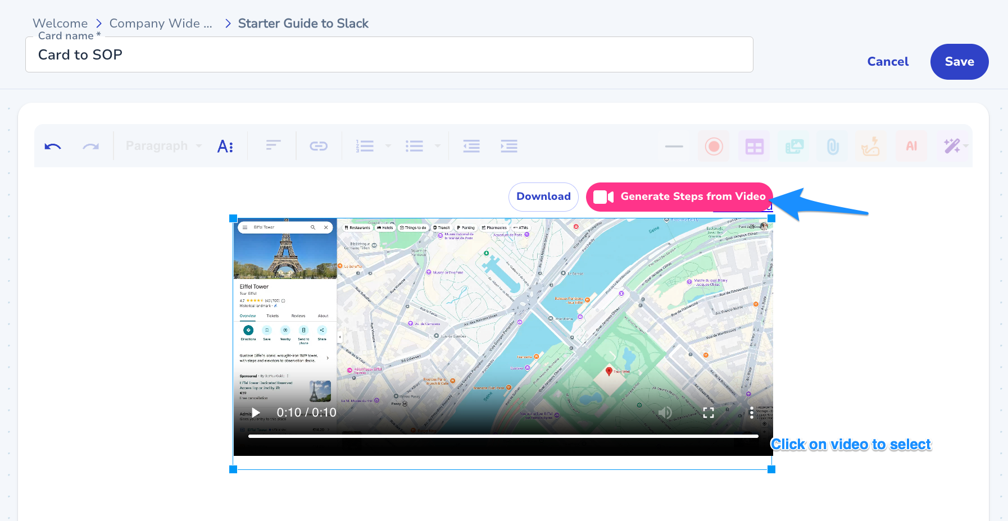Image resolution: width=1008 pixels, height=521 pixels.
Task: Expand numbered list style arrow
Action: (388, 146)
